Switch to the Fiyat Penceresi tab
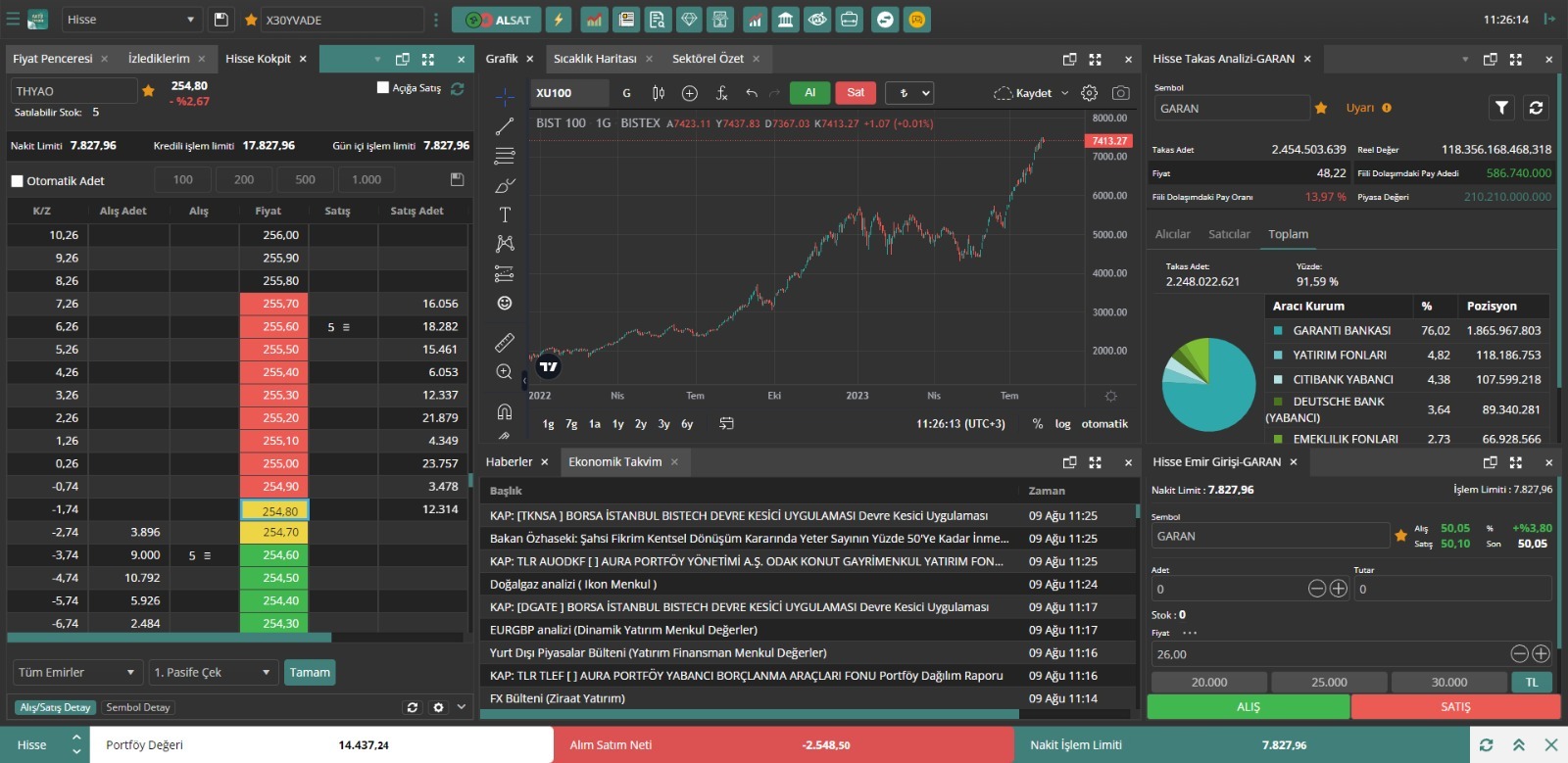Viewport: 1568px width, 763px height. (x=53, y=59)
